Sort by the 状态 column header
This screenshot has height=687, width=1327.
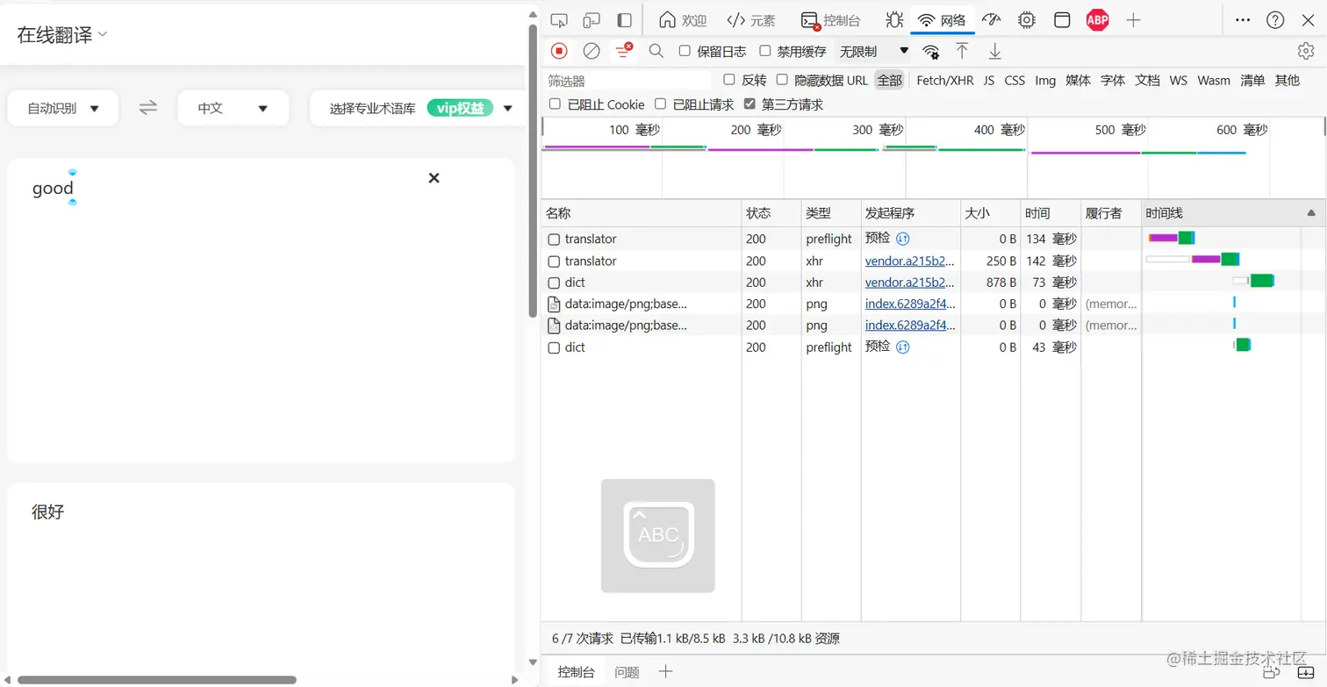tap(771, 213)
